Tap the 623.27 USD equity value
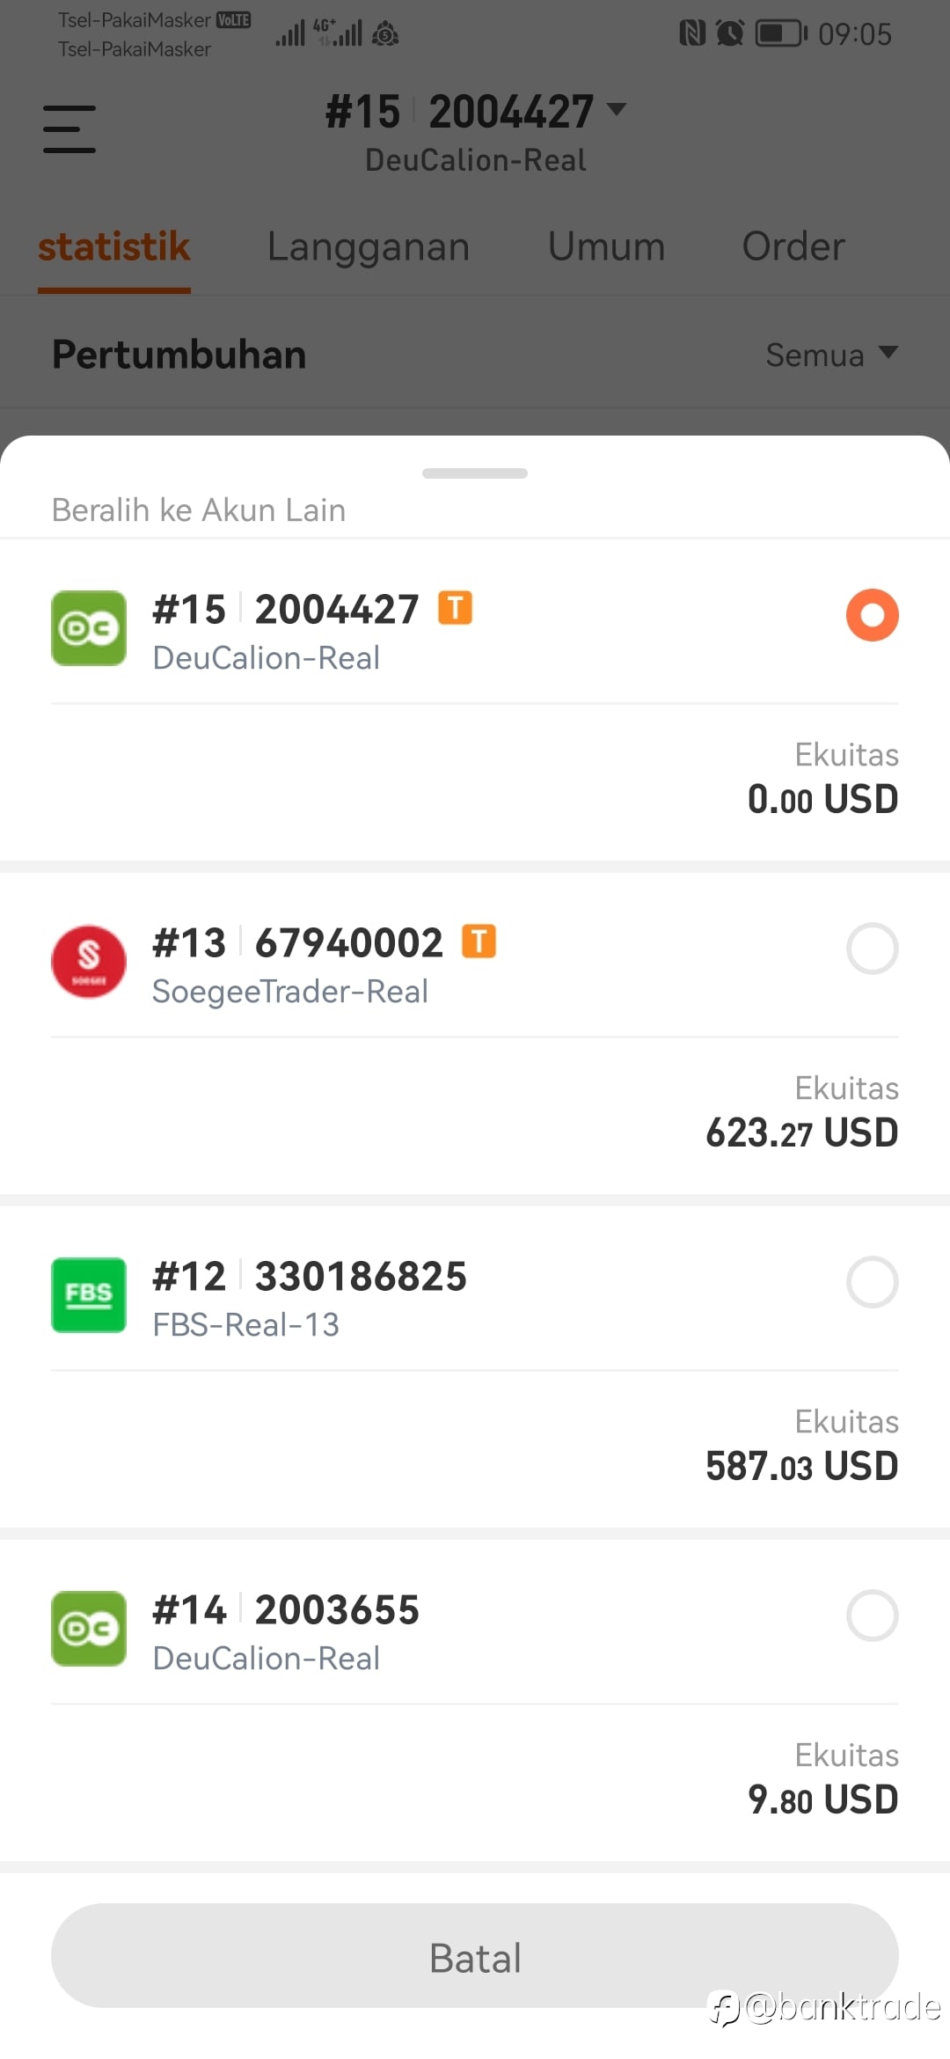The image size is (950, 2059). (x=801, y=1132)
